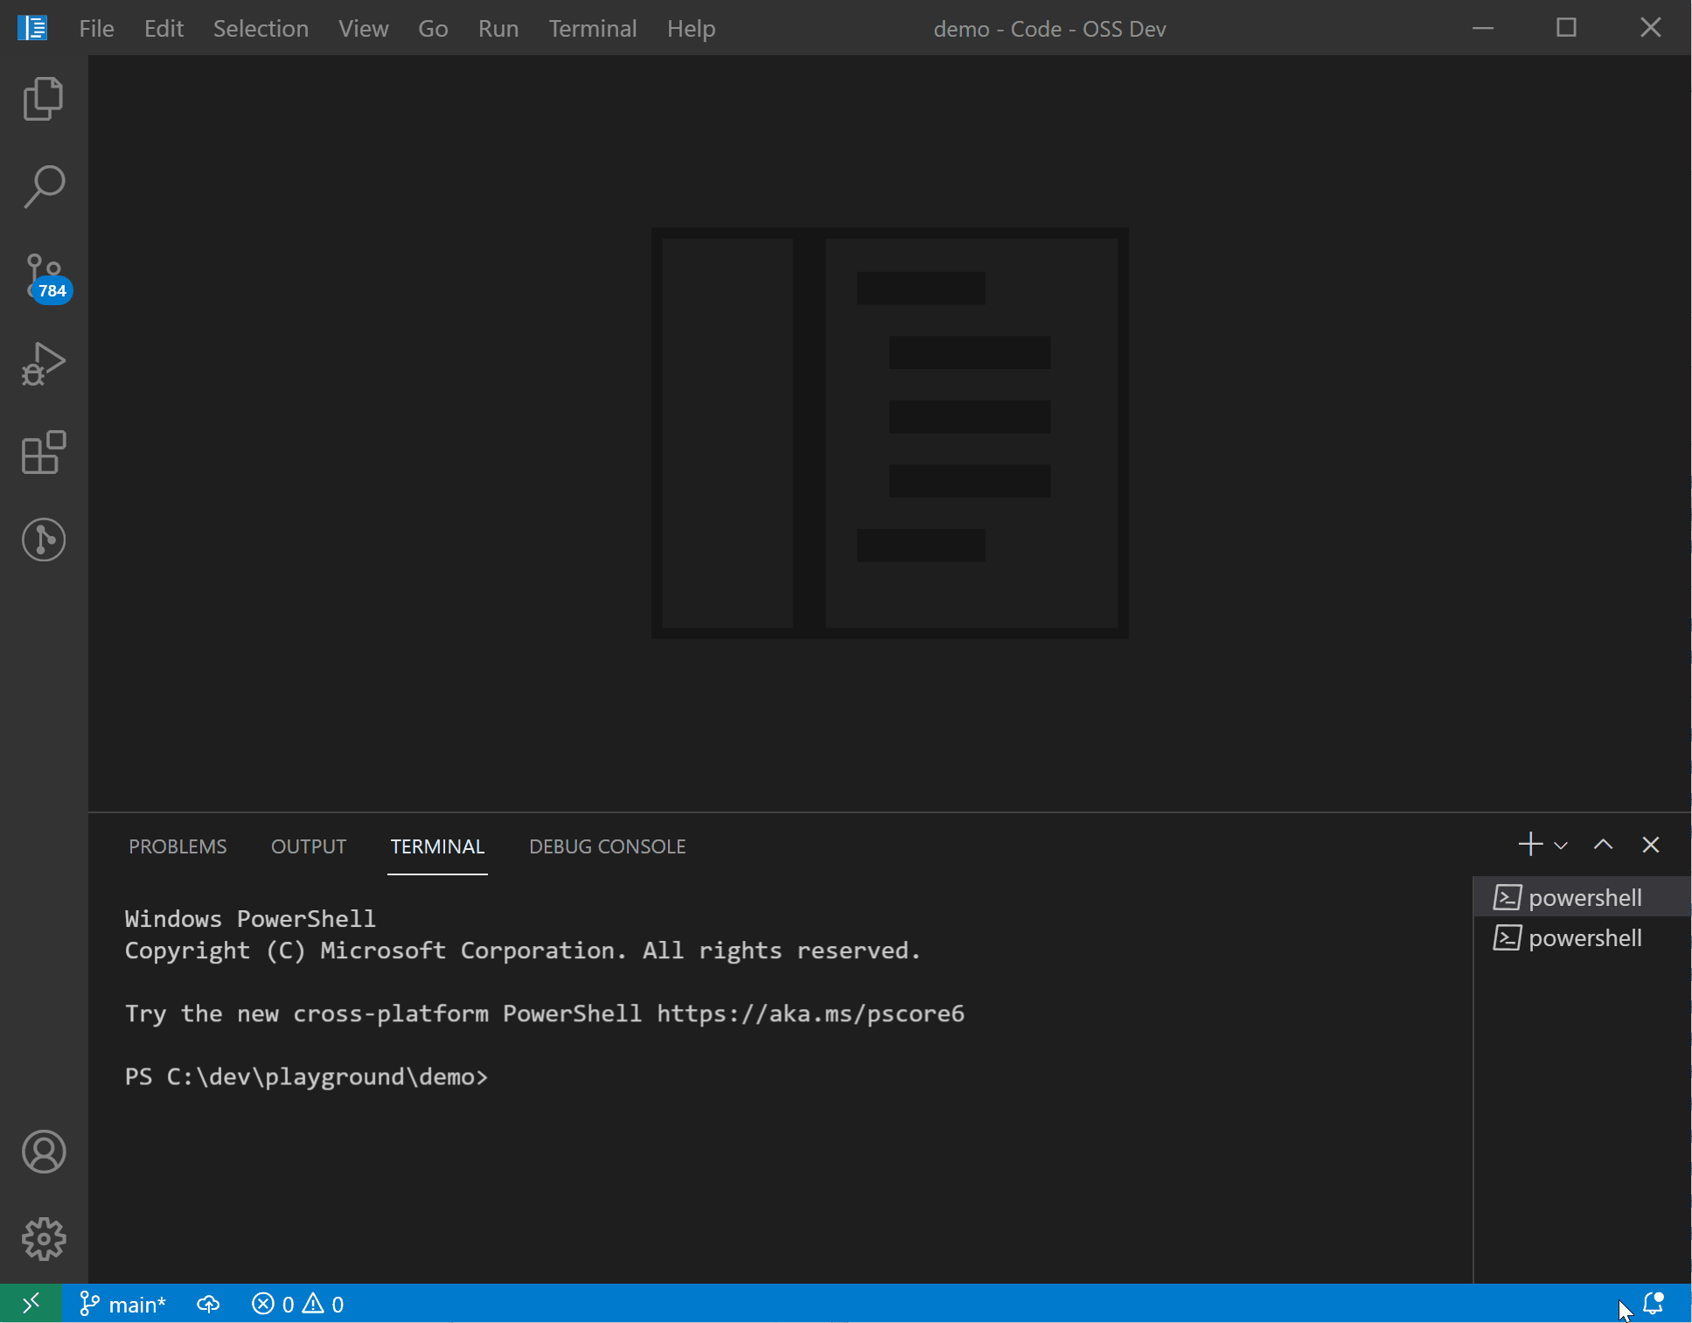Create a new terminal with plus icon
Screen dimensions: 1692x1323
click(1530, 845)
